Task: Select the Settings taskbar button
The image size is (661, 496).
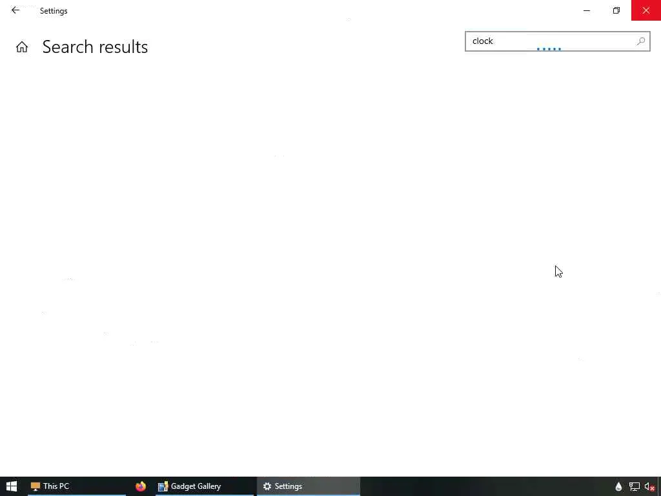Action: pyautogui.click(x=309, y=486)
